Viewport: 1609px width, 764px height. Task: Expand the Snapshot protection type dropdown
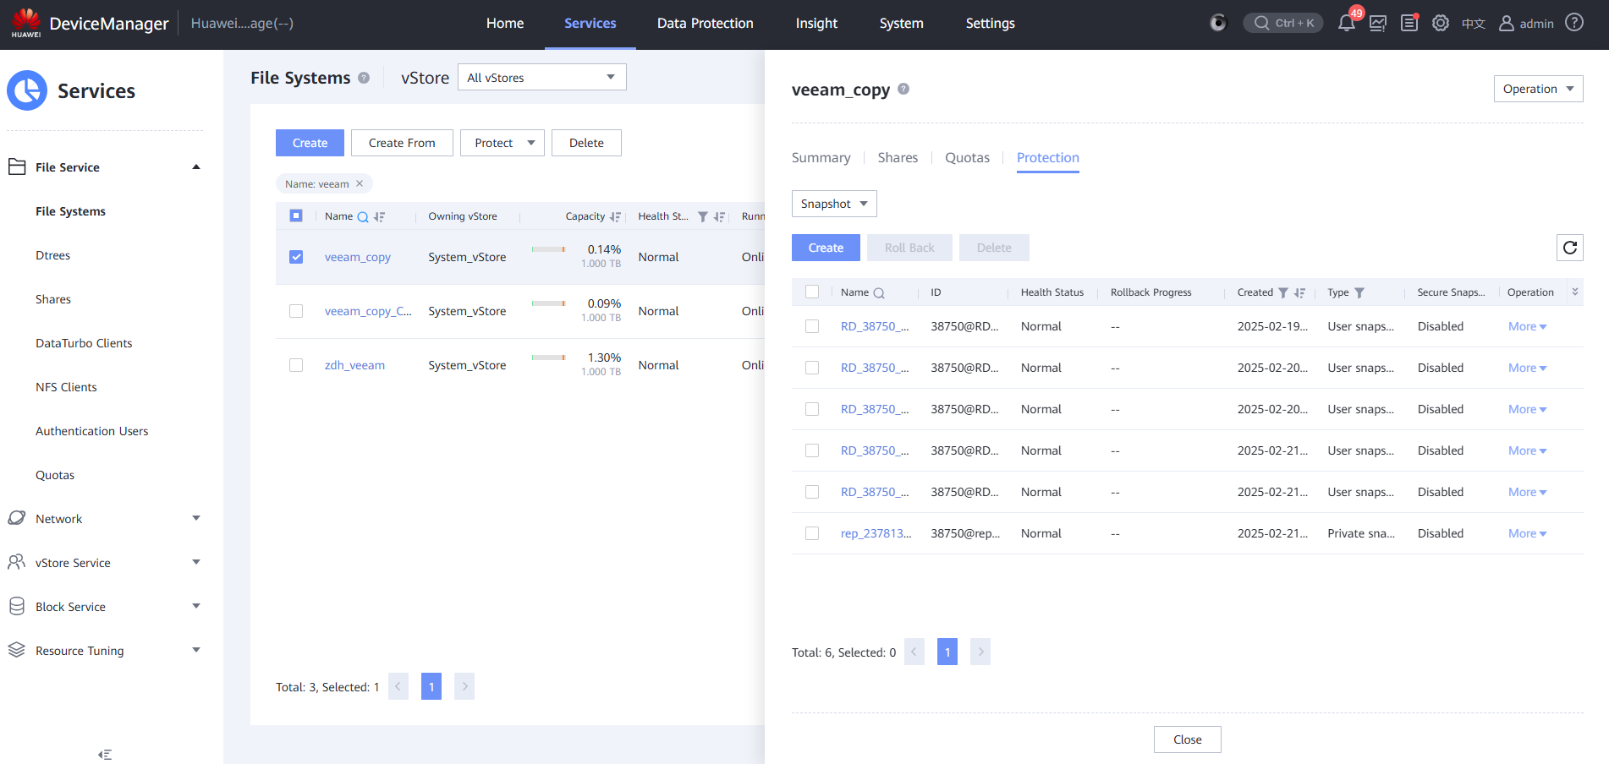pos(833,204)
